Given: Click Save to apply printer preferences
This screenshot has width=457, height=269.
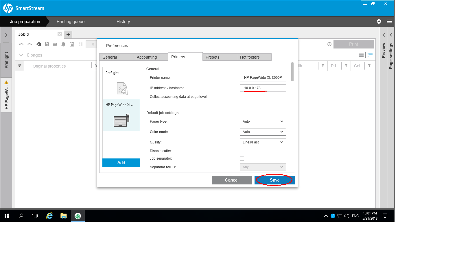Looking at the screenshot, I should [275, 180].
